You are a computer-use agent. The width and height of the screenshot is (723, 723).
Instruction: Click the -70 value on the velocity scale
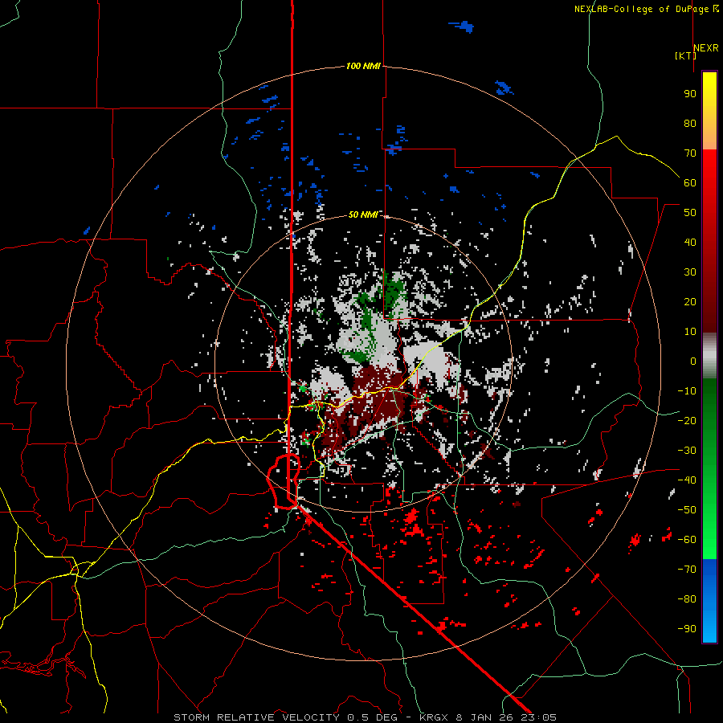687,570
